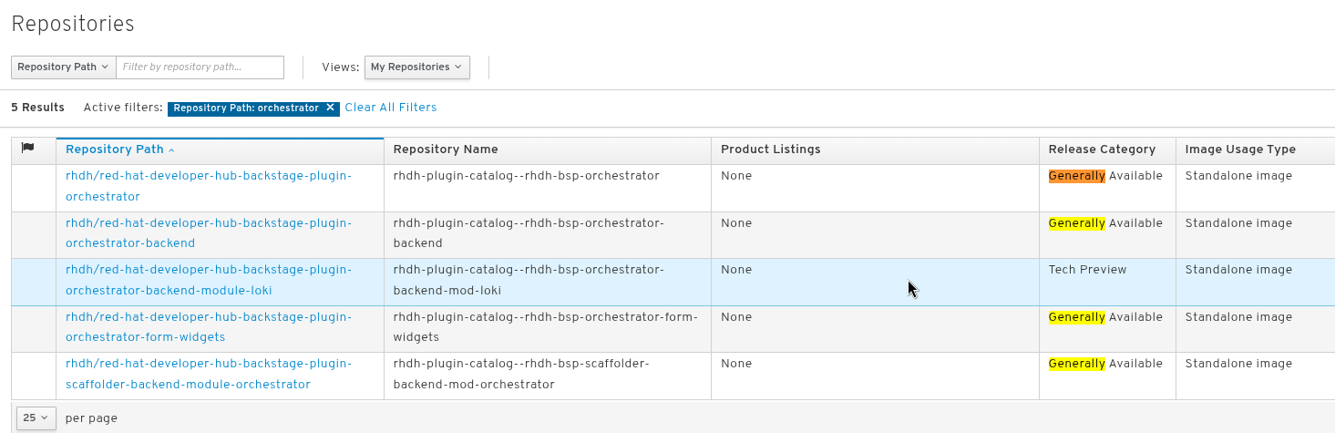Image resolution: width=1335 pixels, height=433 pixels.
Task: Click the flag cell of the first row
Action: [34, 187]
